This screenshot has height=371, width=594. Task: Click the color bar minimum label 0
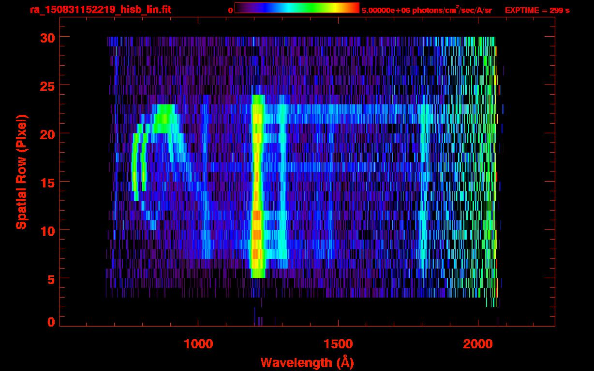230,10
